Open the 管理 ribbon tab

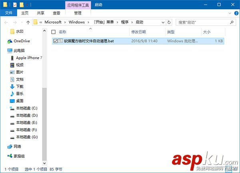pos(78,13)
